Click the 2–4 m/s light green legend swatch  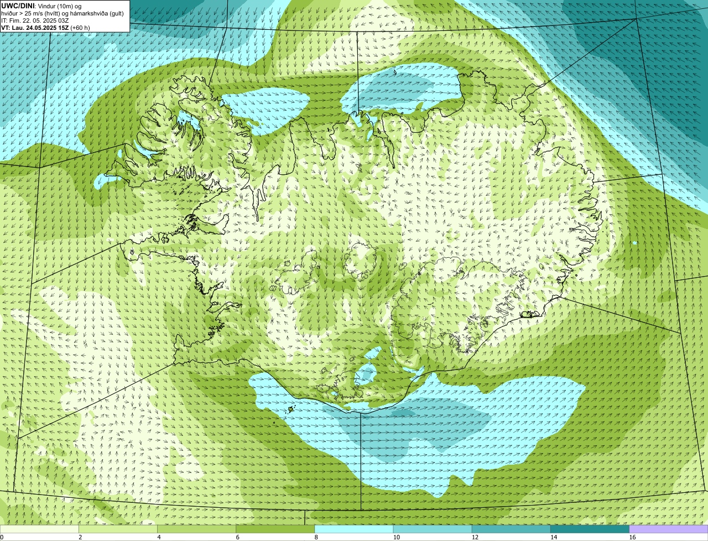[118, 529]
